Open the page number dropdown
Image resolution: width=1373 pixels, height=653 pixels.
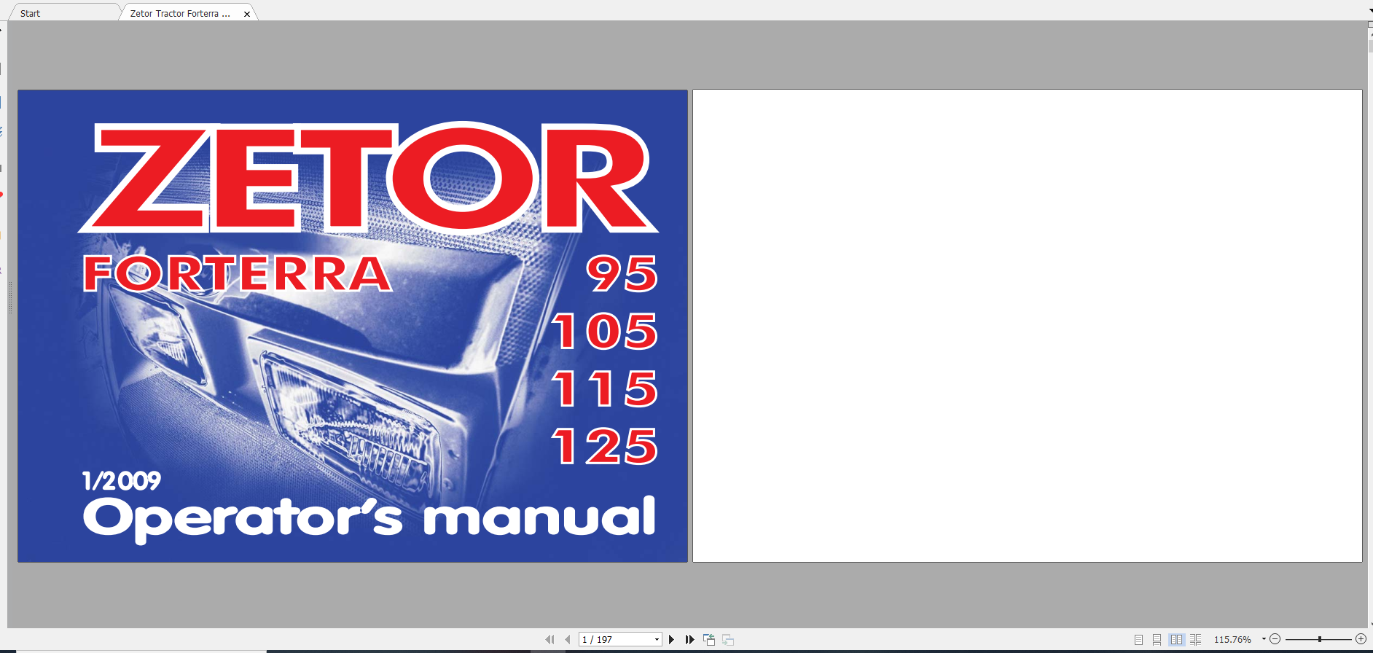click(x=657, y=639)
